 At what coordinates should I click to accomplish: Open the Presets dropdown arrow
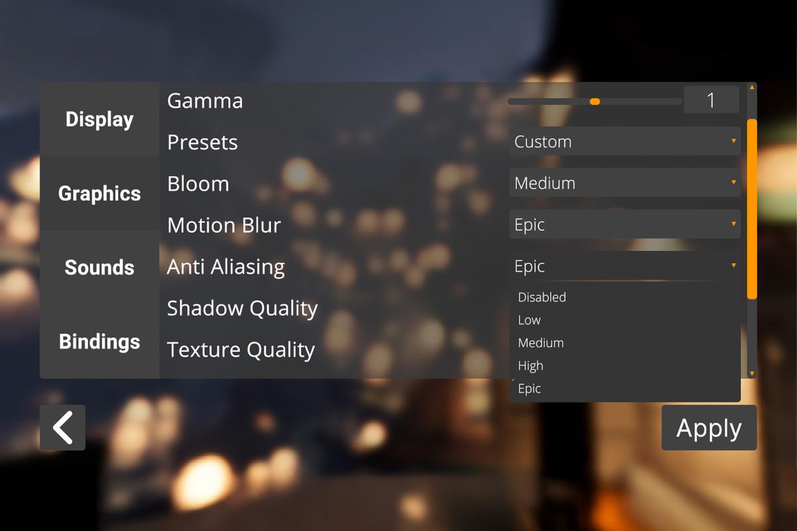[x=733, y=141]
